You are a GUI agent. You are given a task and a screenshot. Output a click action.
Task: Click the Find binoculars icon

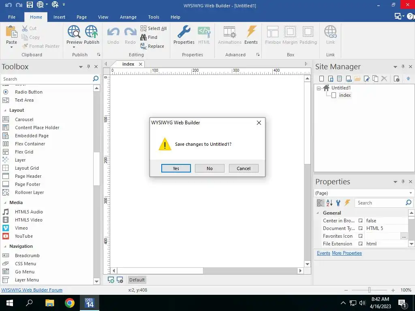coord(143,37)
